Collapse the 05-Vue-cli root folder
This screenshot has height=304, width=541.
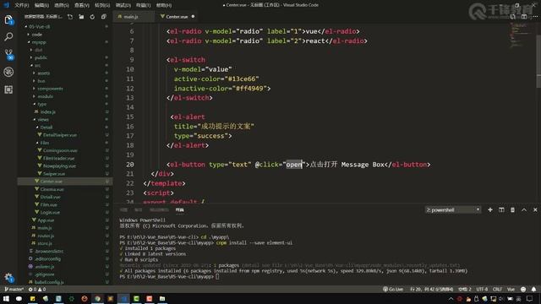39,26
